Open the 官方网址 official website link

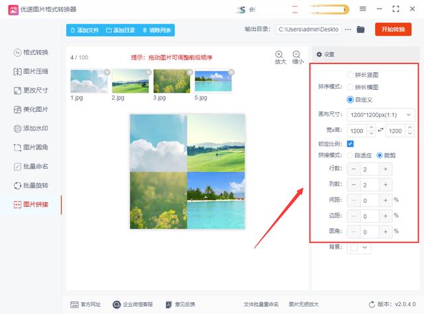click(85, 305)
